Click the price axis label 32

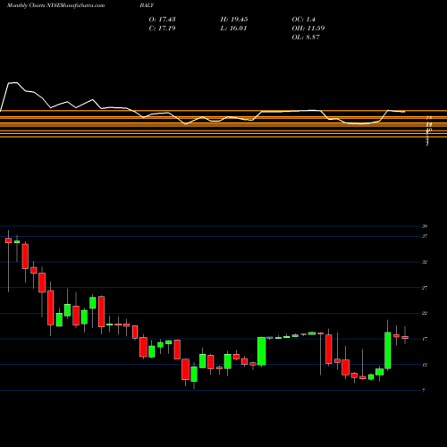pos(425,262)
